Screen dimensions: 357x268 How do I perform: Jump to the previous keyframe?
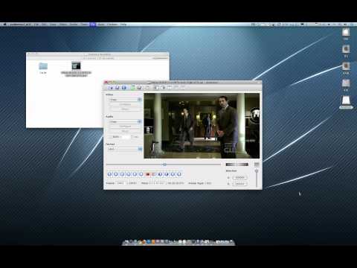pos(135,174)
